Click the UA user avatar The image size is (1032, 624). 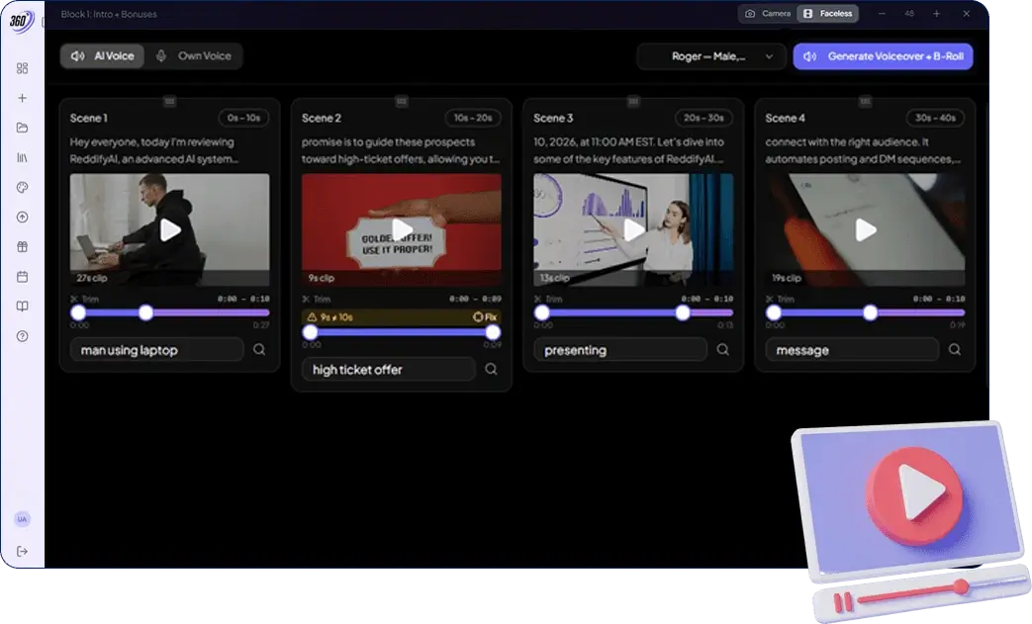pyautogui.click(x=23, y=519)
